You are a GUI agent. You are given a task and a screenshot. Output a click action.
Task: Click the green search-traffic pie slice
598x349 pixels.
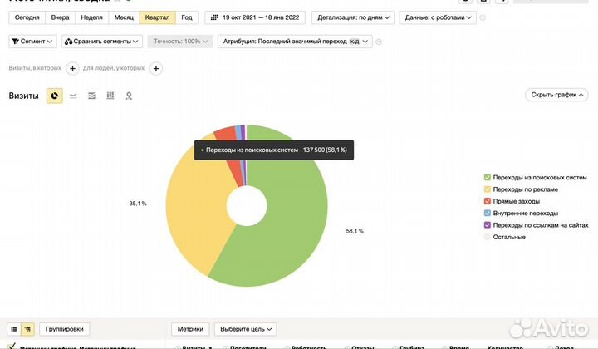(x=291, y=224)
